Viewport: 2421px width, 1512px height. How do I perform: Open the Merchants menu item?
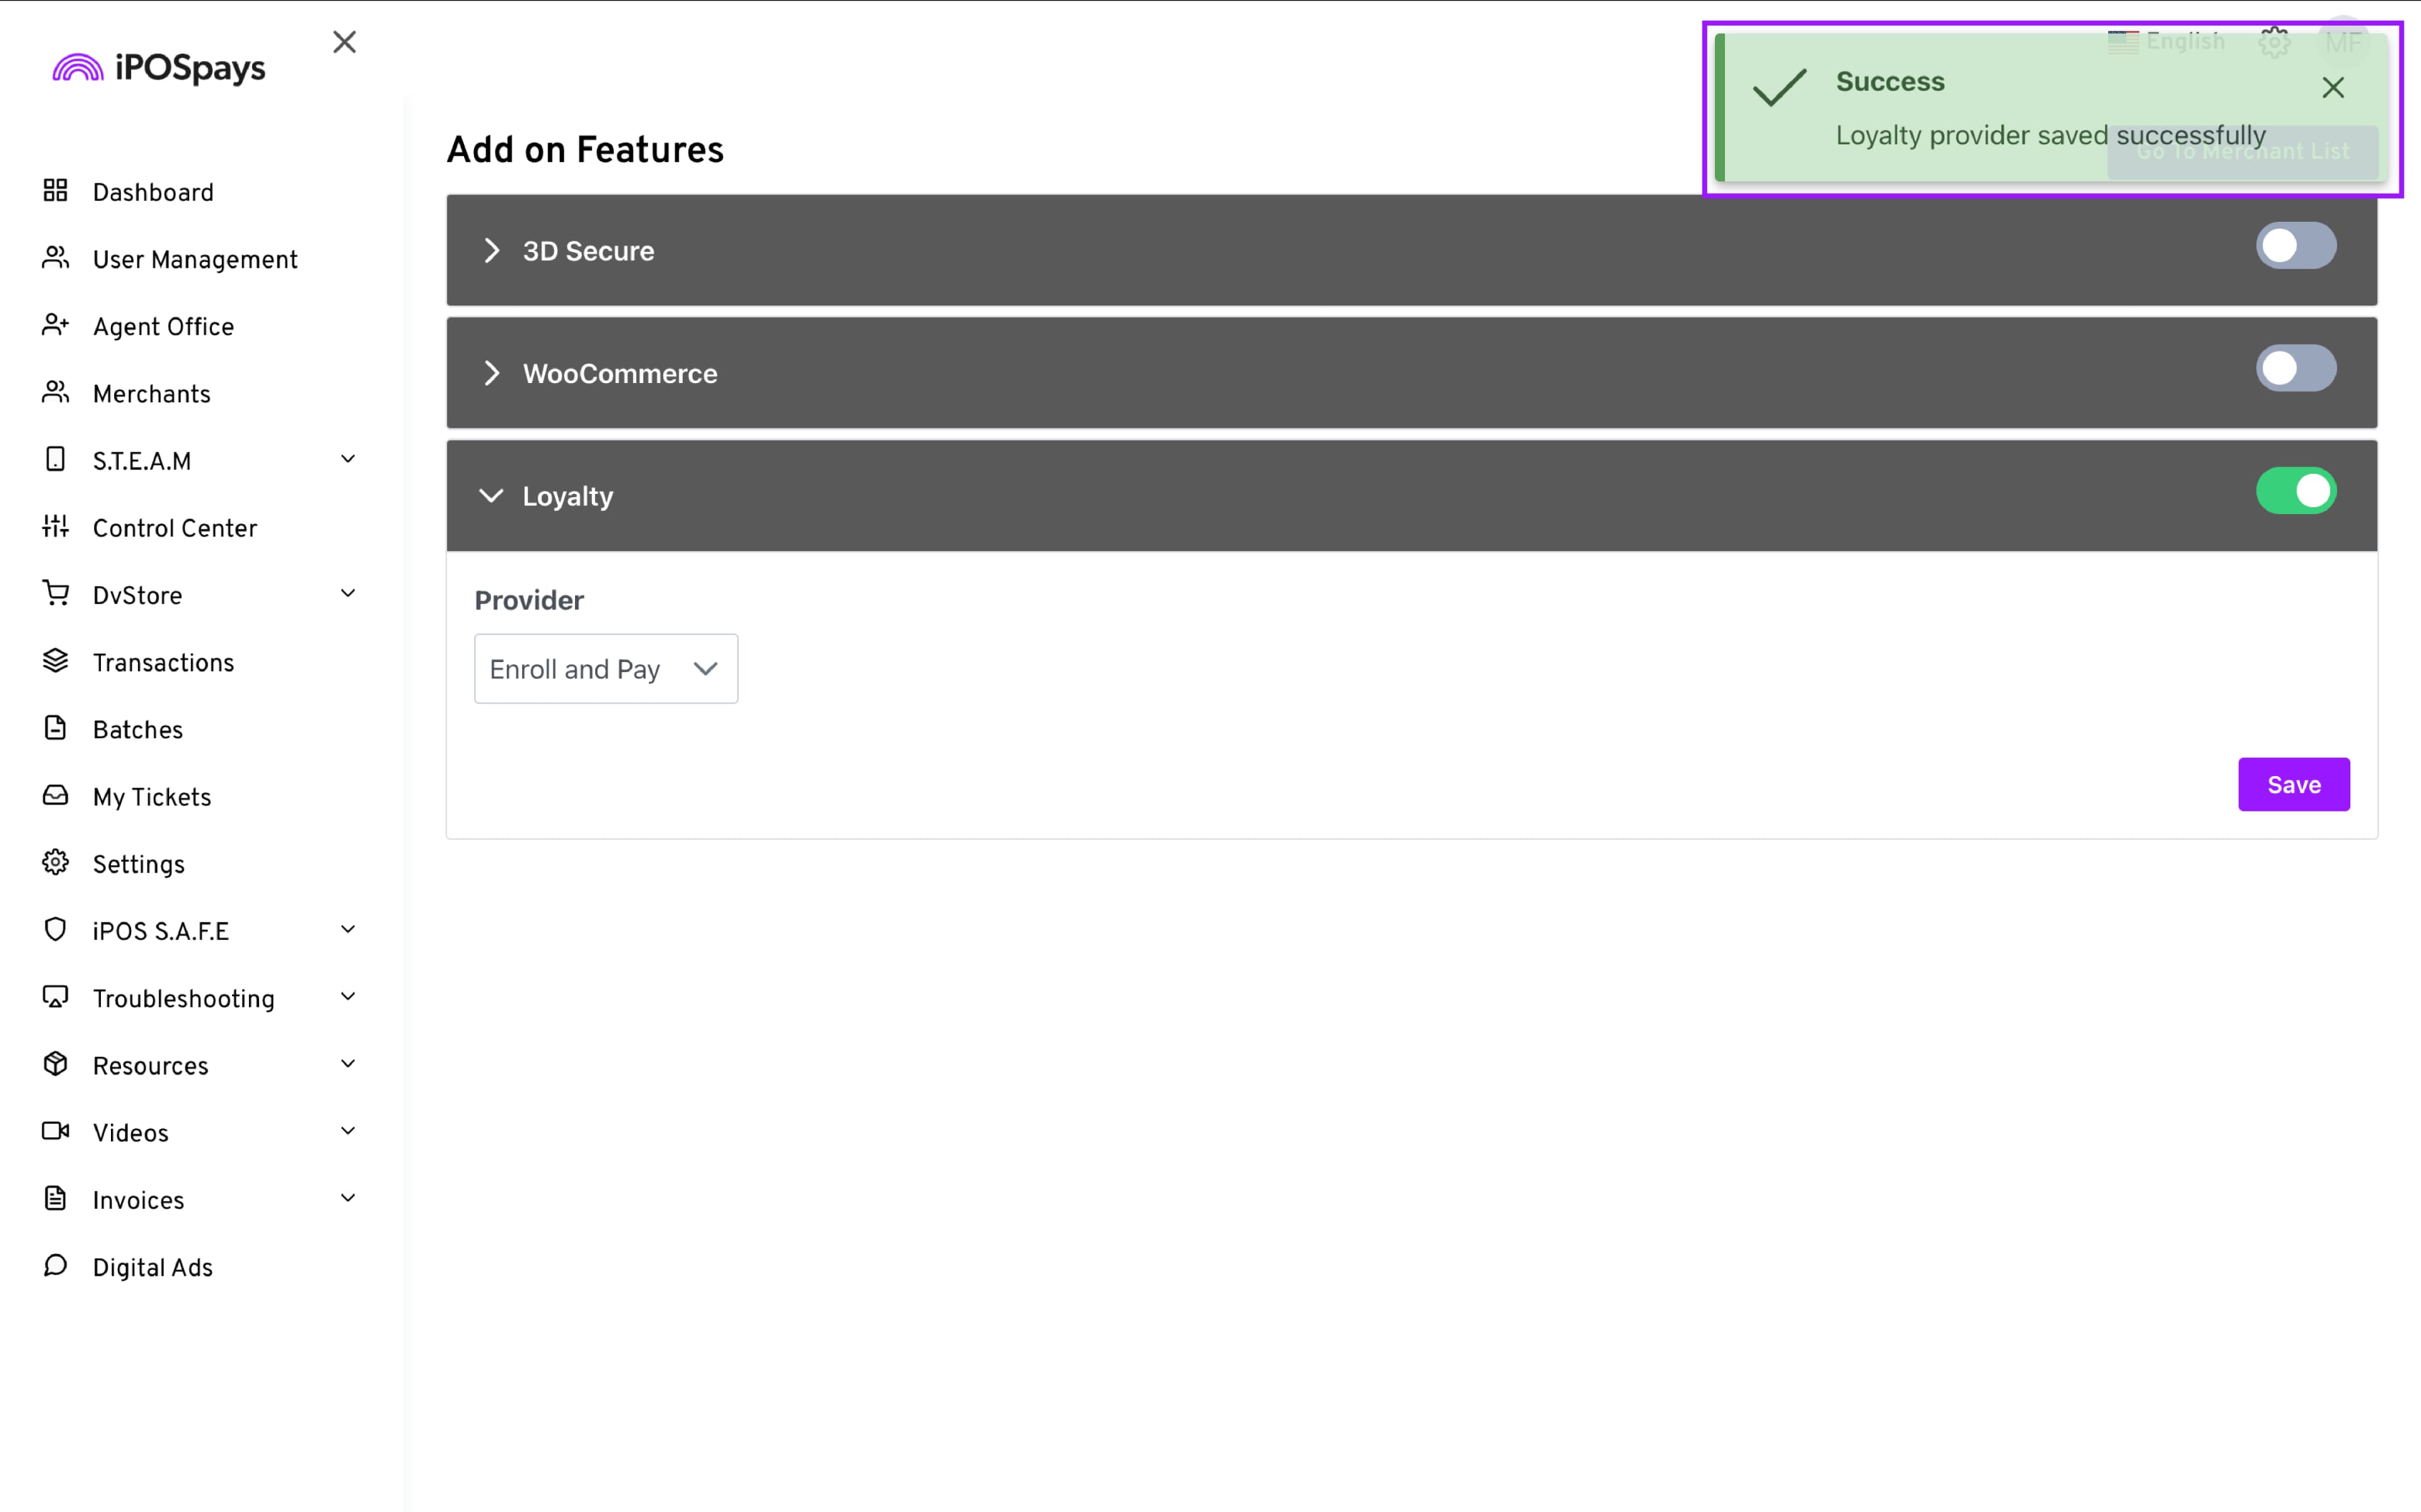[x=151, y=394]
